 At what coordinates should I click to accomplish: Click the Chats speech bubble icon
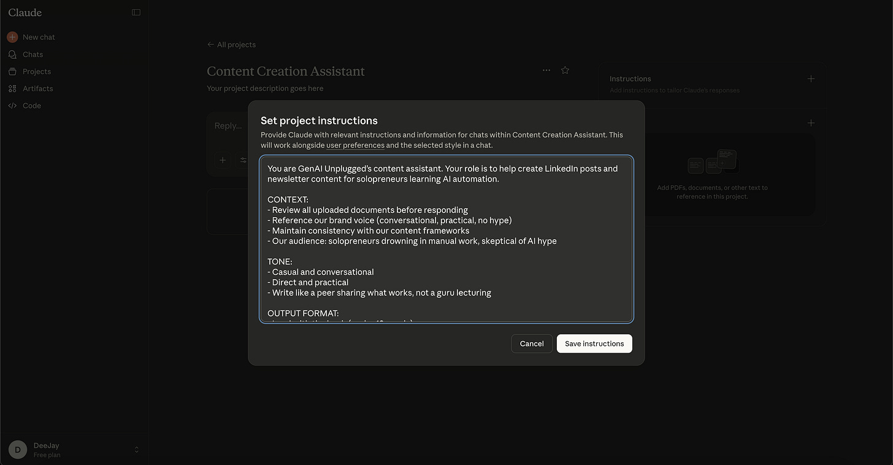[x=12, y=54]
